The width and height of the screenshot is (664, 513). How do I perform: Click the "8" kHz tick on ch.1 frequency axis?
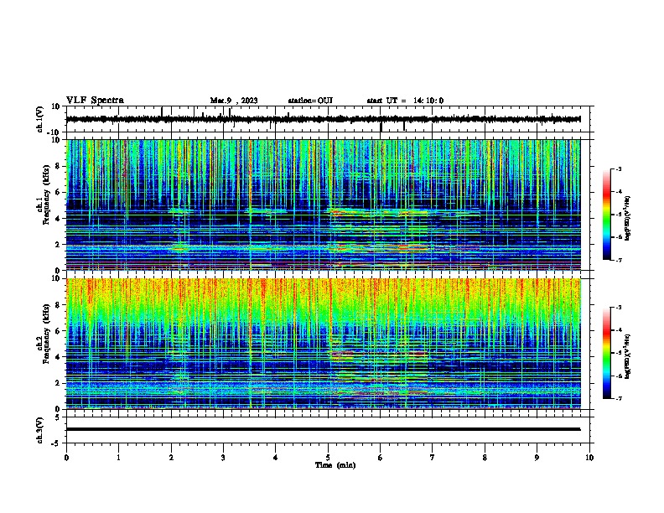pyautogui.click(x=58, y=166)
